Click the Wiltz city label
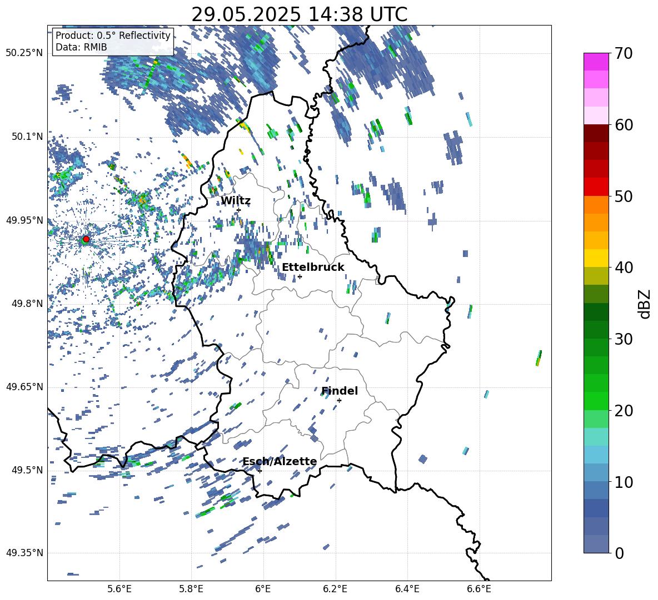The height and width of the screenshot is (600, 658). click(236, 201)
